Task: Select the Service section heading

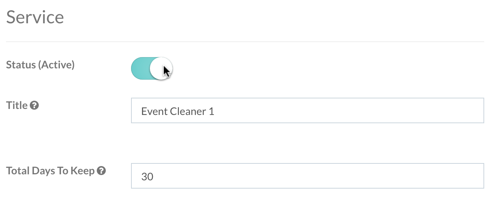Action: (35, 17)
